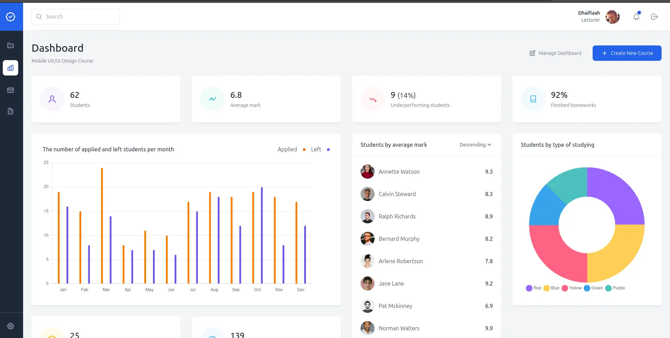Screen dimensions: 670x338
Task: Click the Average mark trend icon
Action: tap(212, 99)
